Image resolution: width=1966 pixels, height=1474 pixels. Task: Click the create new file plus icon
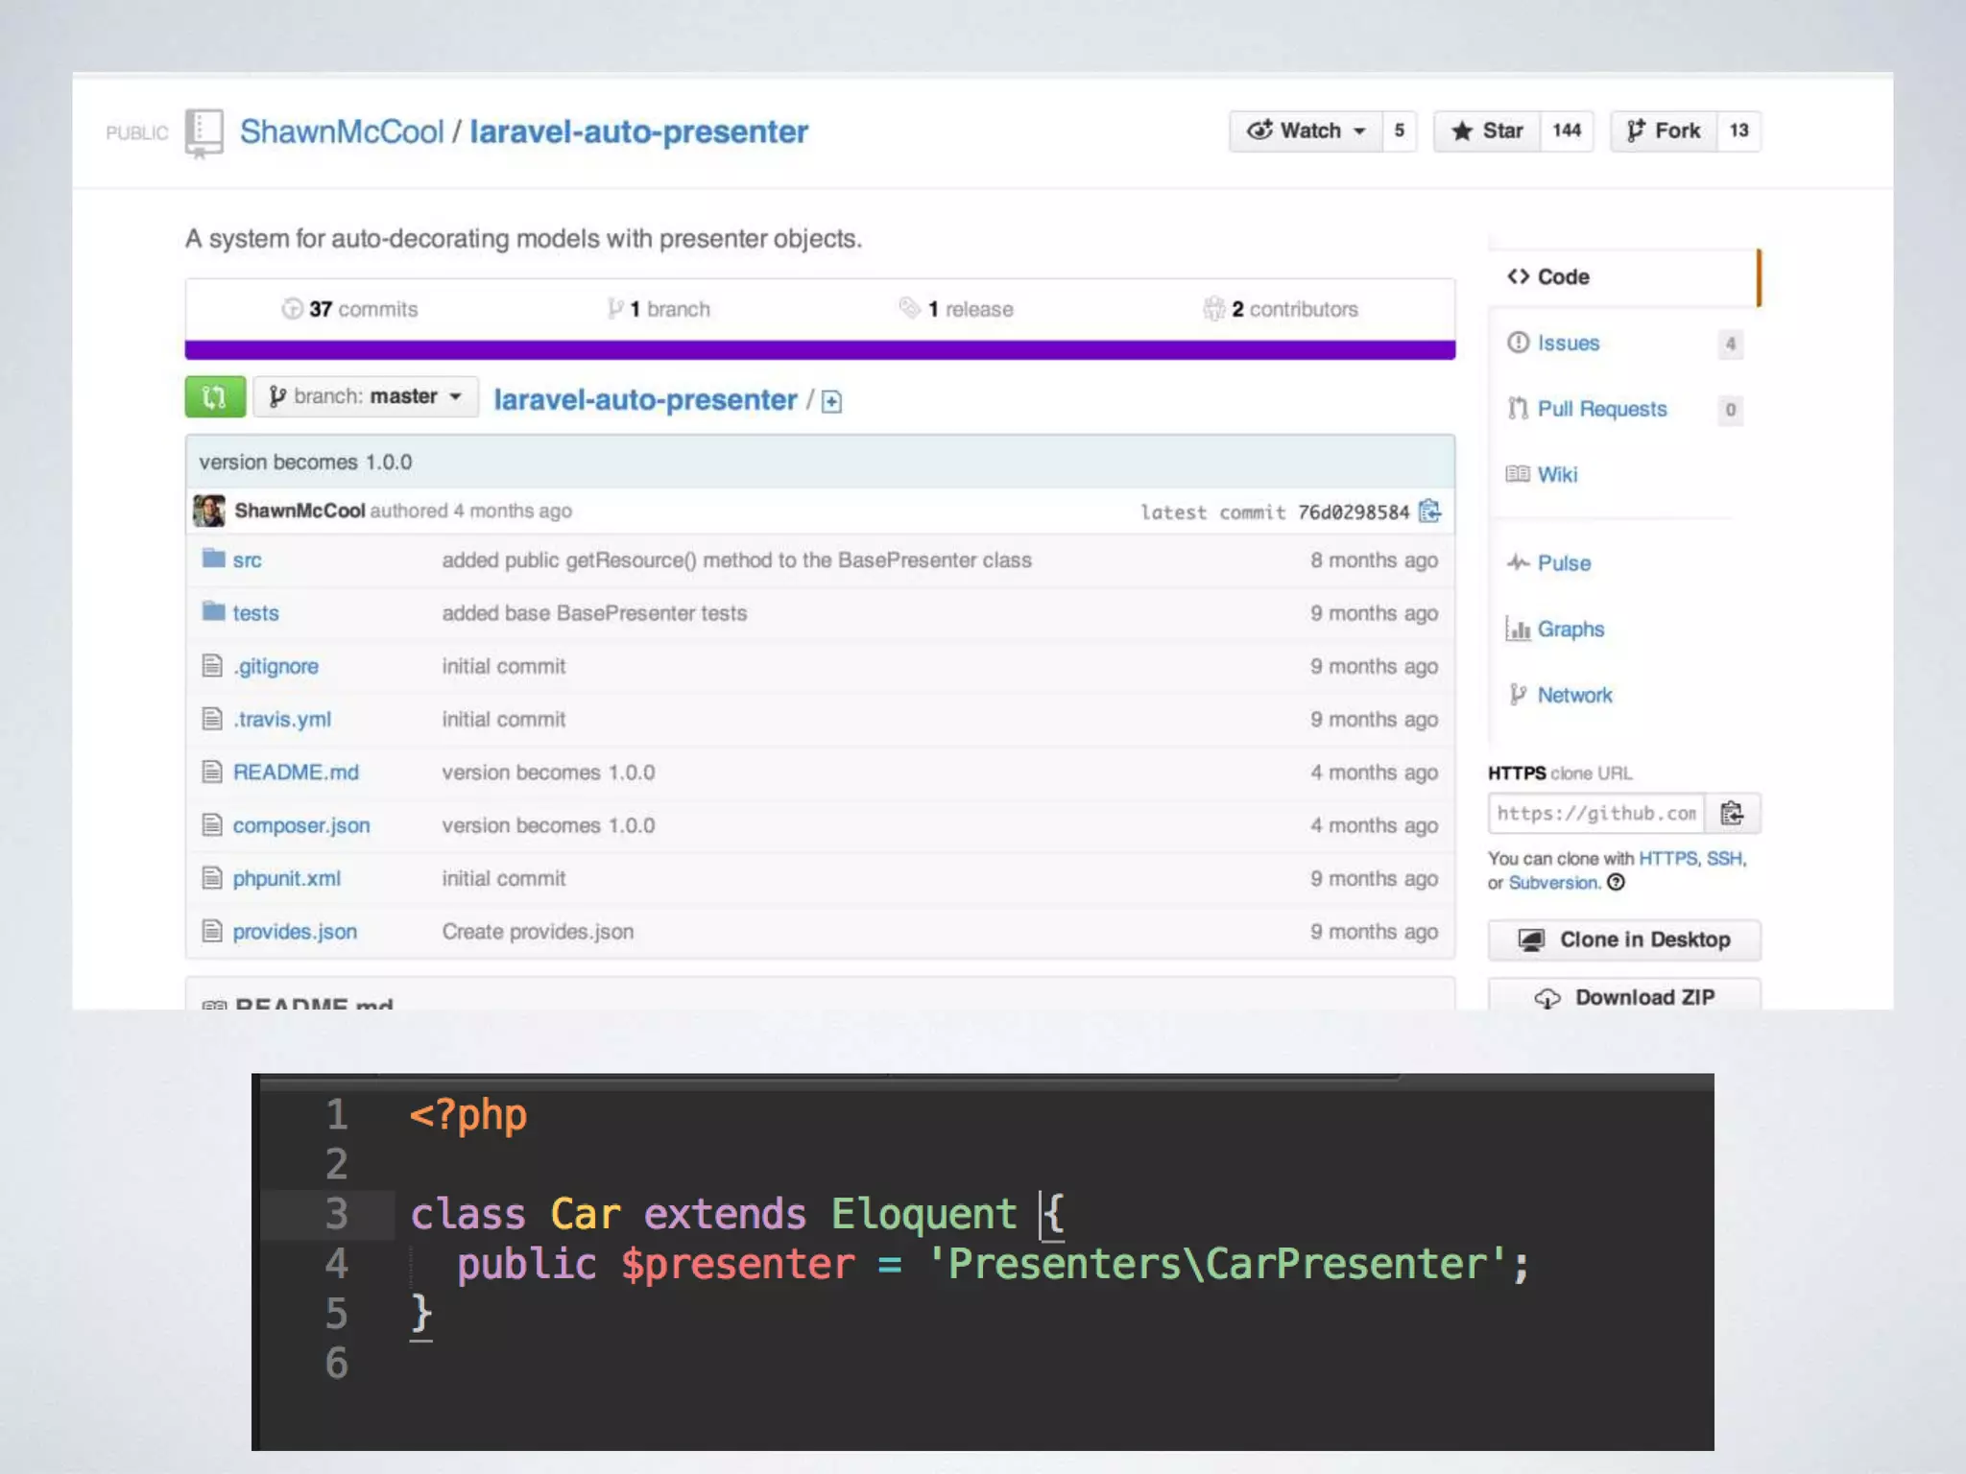[831, 402]
